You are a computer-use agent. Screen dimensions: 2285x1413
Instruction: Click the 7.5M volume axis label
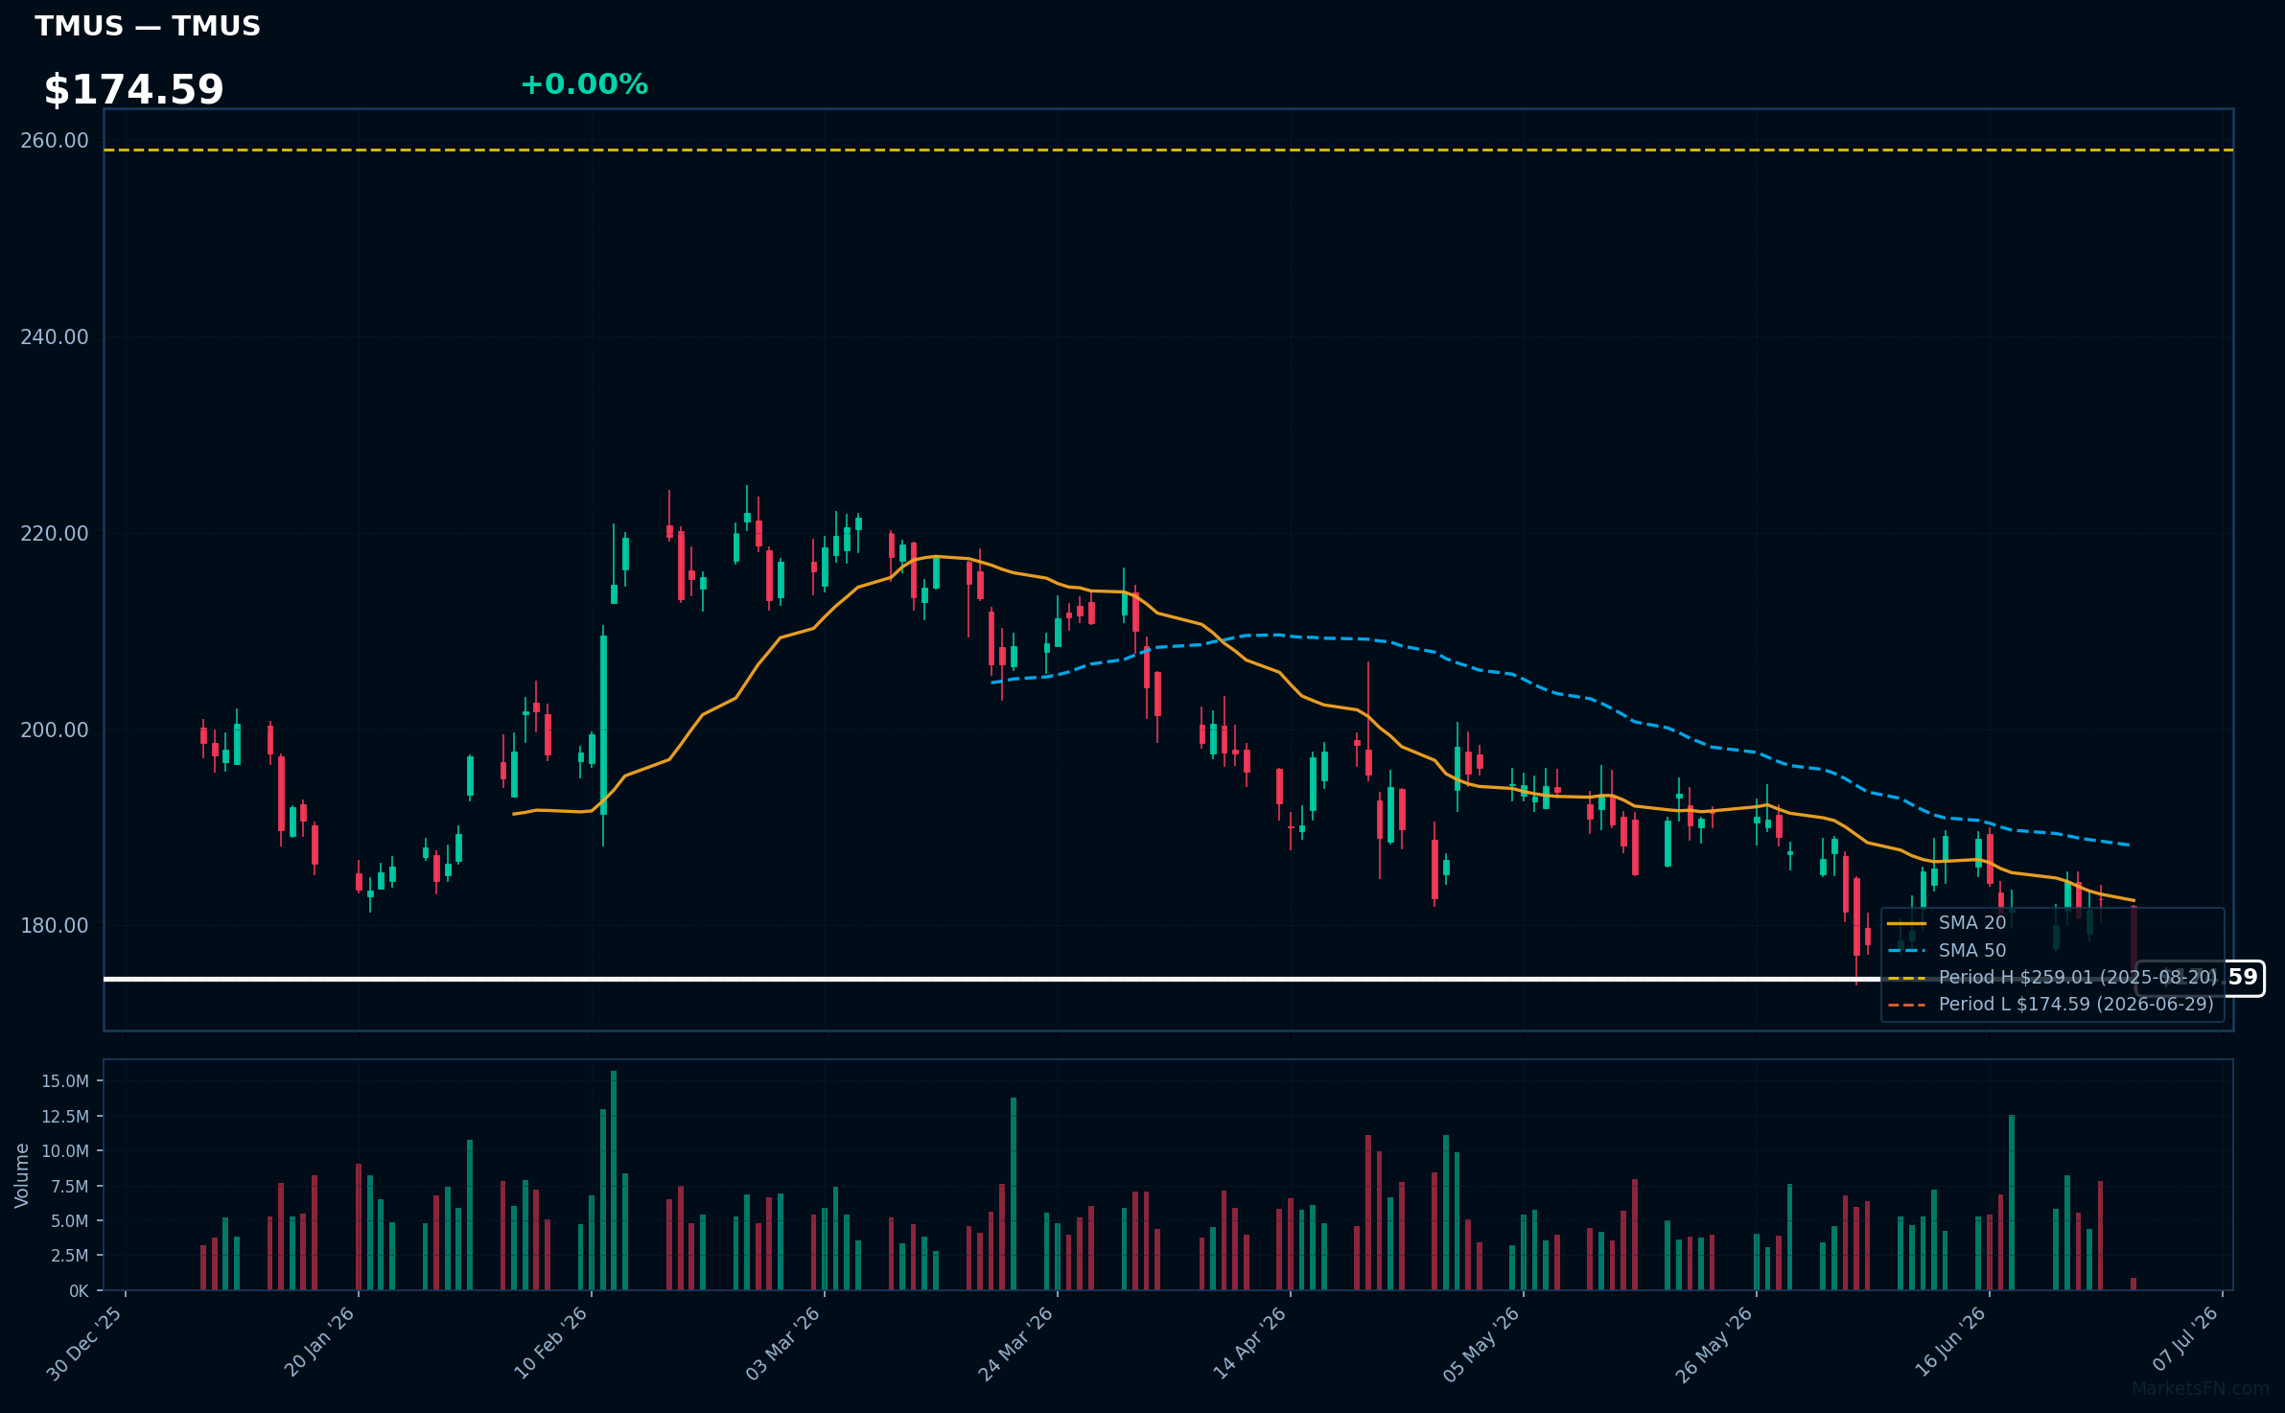[x=70, y=1187]
